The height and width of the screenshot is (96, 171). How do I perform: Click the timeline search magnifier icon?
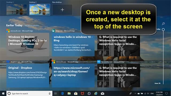pyautogui.click(x=163, y=24)
